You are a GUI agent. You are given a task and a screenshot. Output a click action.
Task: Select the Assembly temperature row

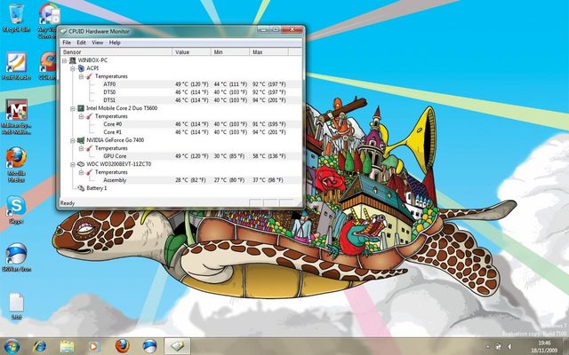[x=180, y=180]
